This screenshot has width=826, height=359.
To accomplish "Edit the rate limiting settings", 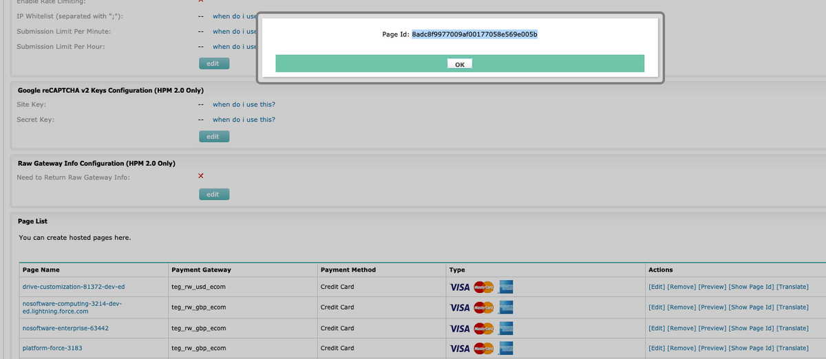I will (213, 63).
